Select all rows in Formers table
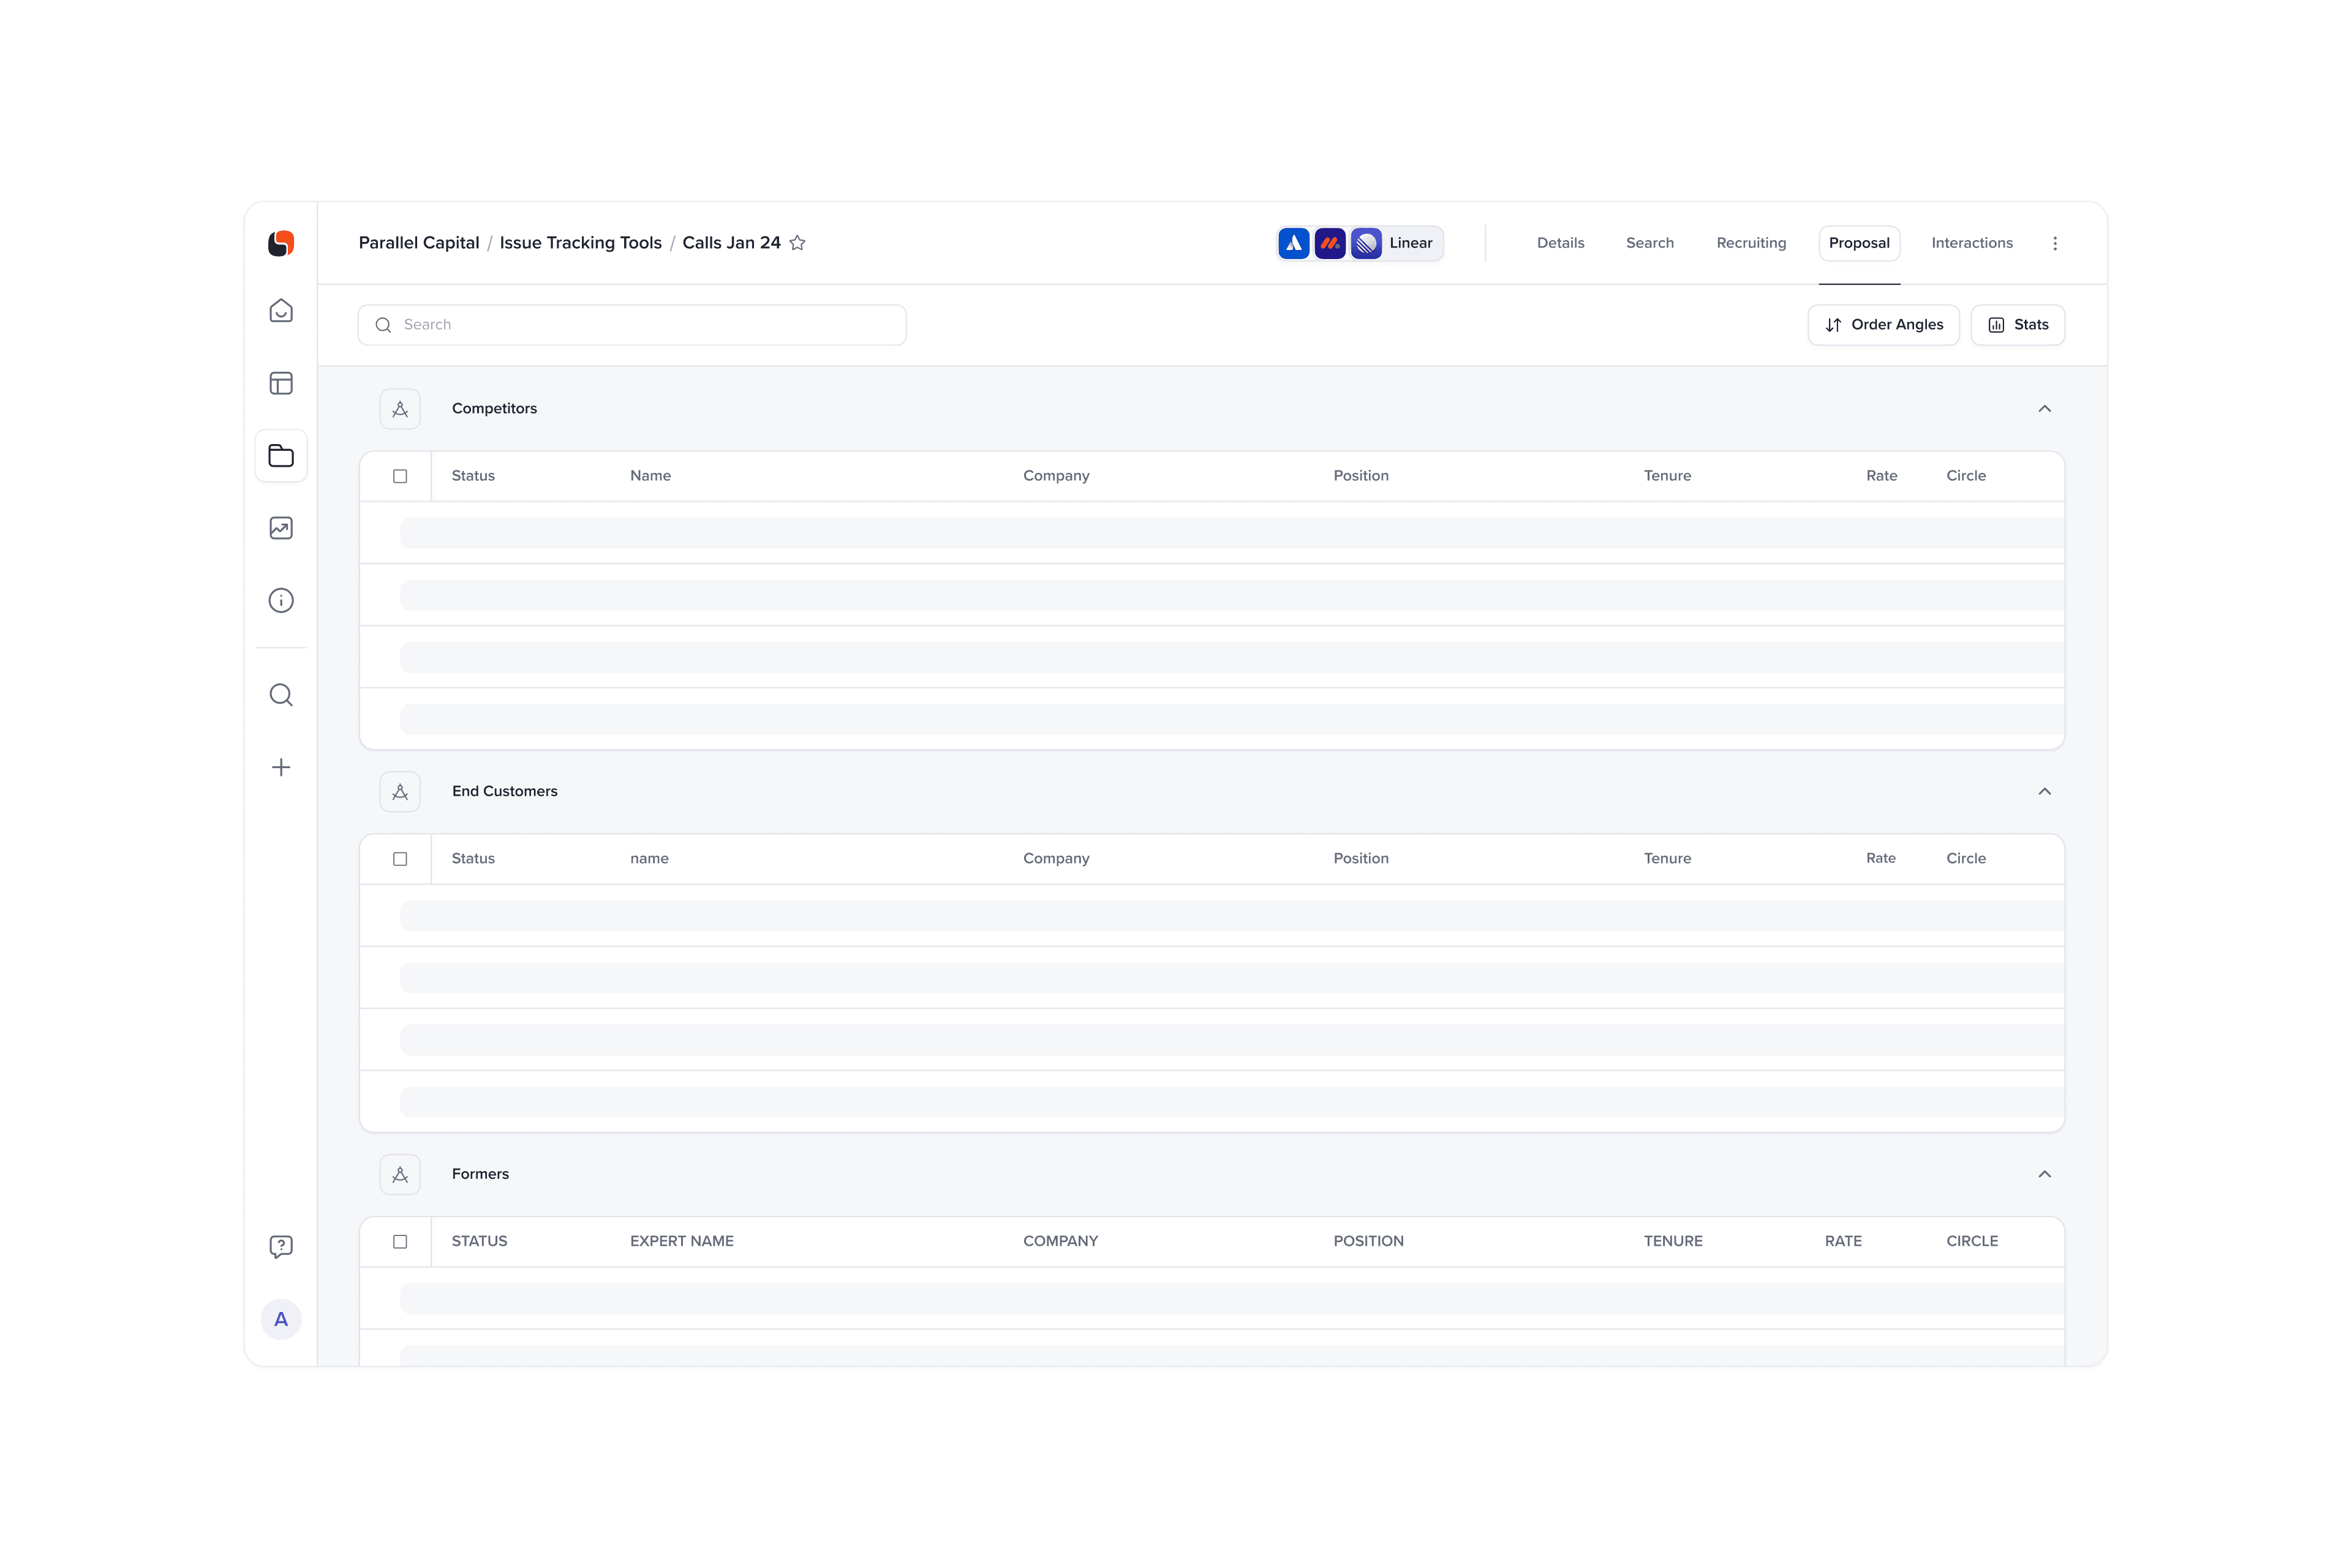 [400, 1241]
